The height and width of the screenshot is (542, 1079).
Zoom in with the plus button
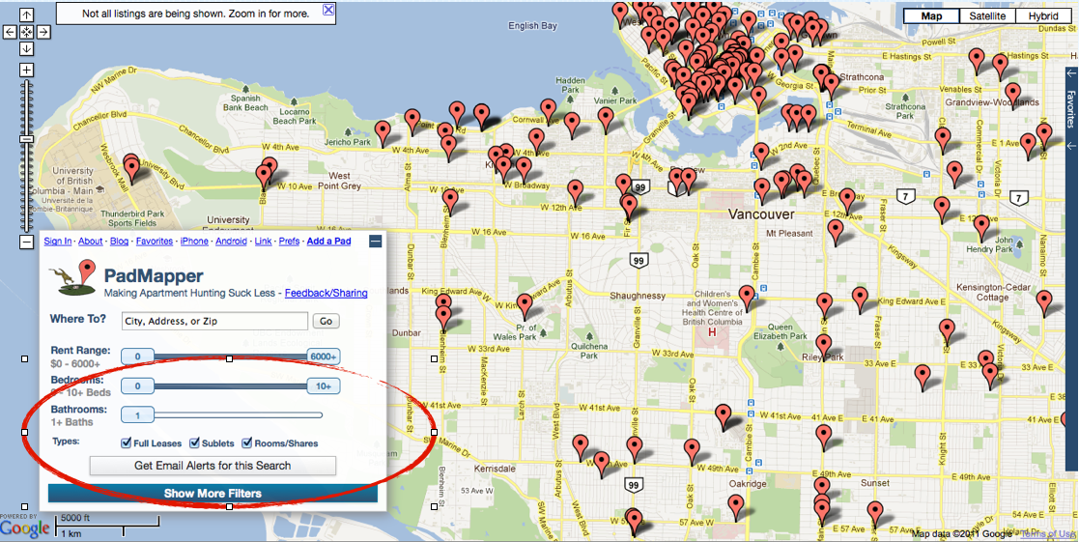[26, 71]
